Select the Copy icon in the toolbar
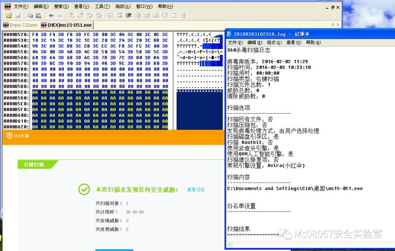Image resolution: width=395 pixels, height=251 pixels. point(30,15)
